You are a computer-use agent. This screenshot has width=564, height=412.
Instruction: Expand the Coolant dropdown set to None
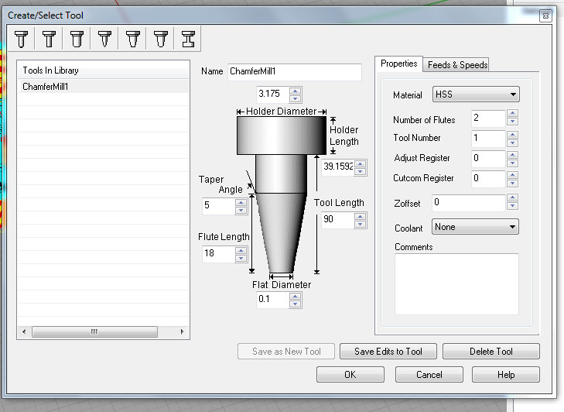475,228
